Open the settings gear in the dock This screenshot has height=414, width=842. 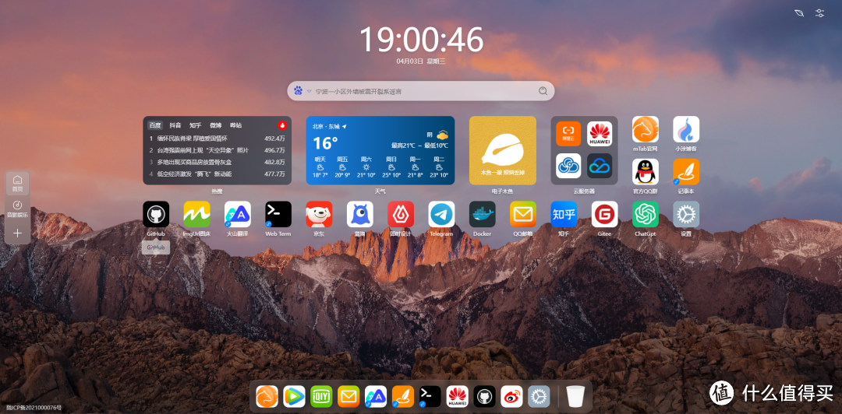(540, 397)
